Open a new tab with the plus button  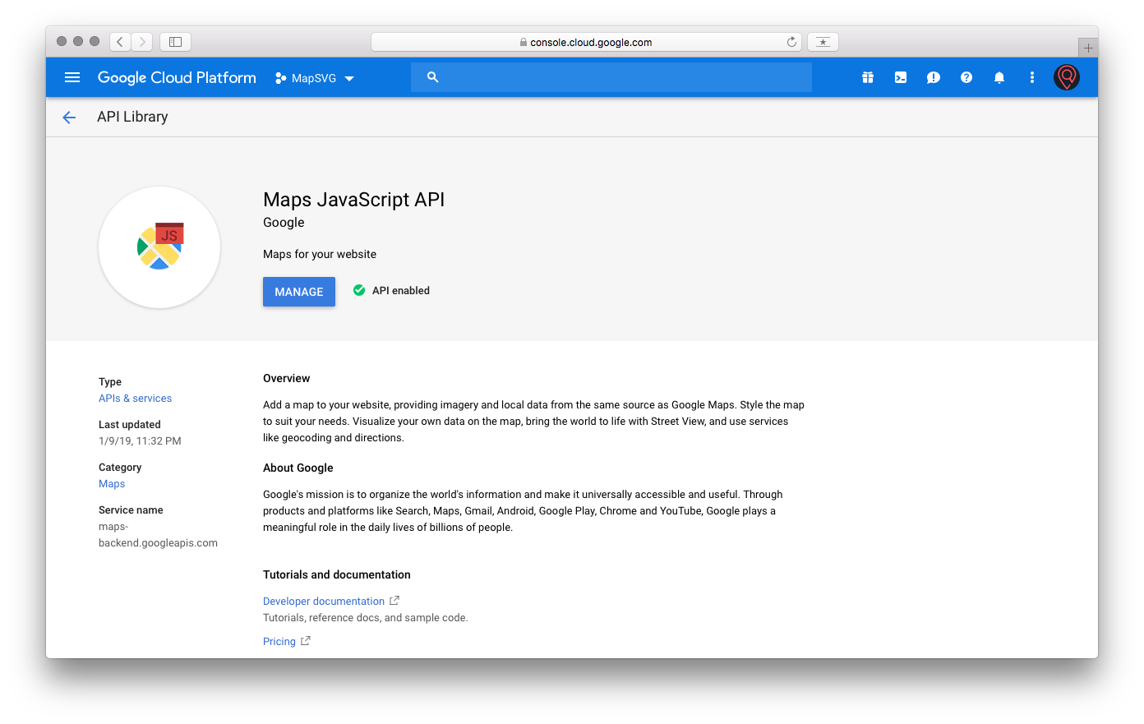(x=1088, y=48)
